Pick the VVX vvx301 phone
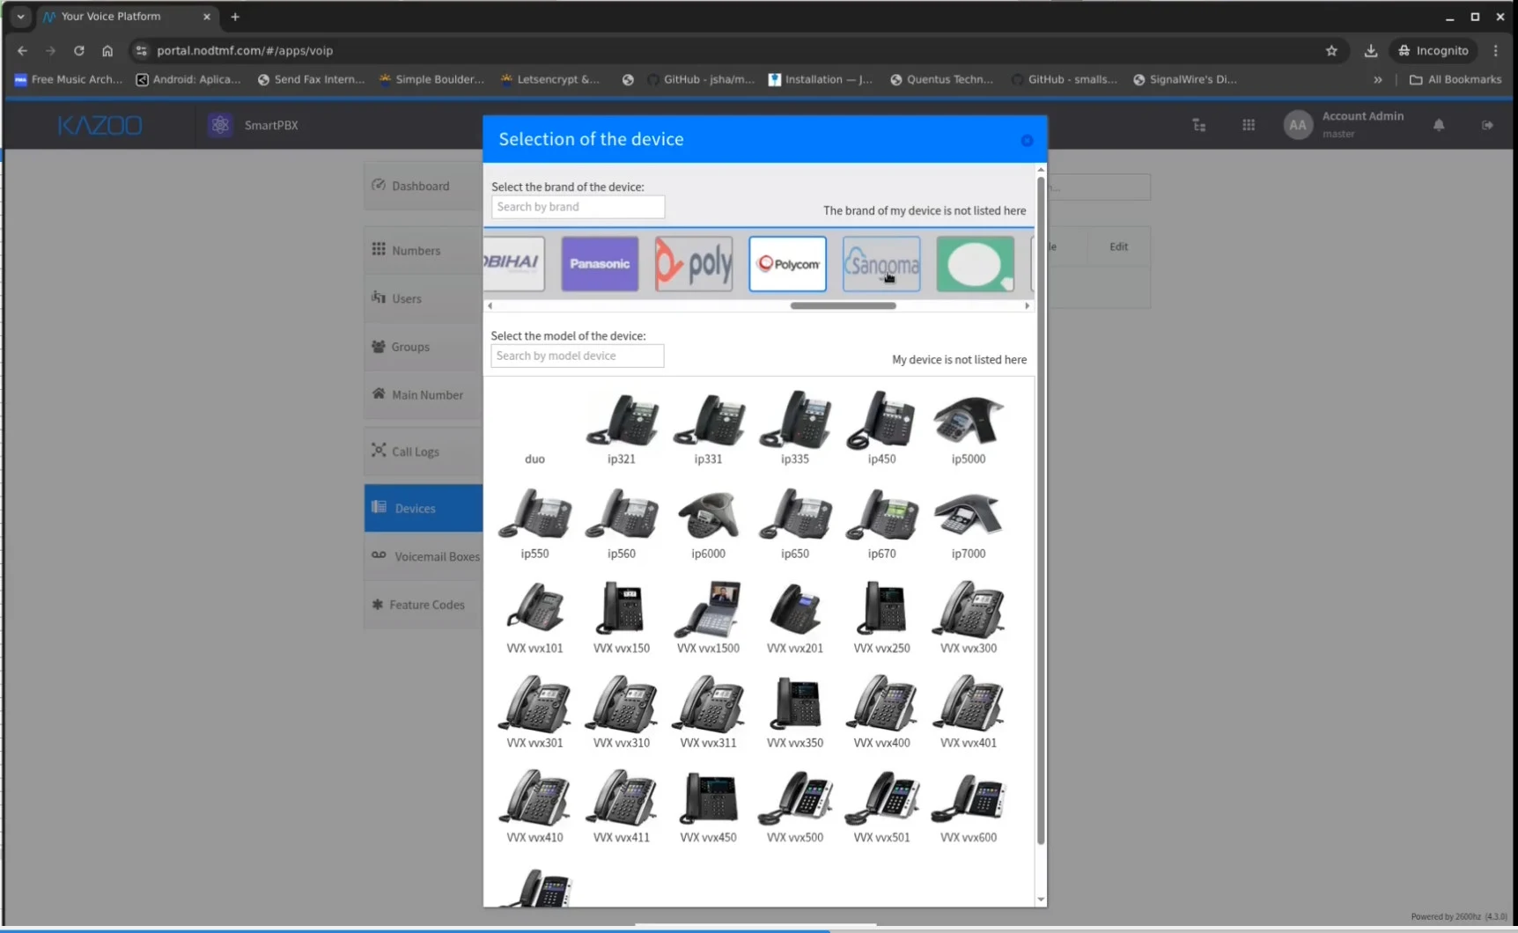The image size is (1518, 933). 534,713
